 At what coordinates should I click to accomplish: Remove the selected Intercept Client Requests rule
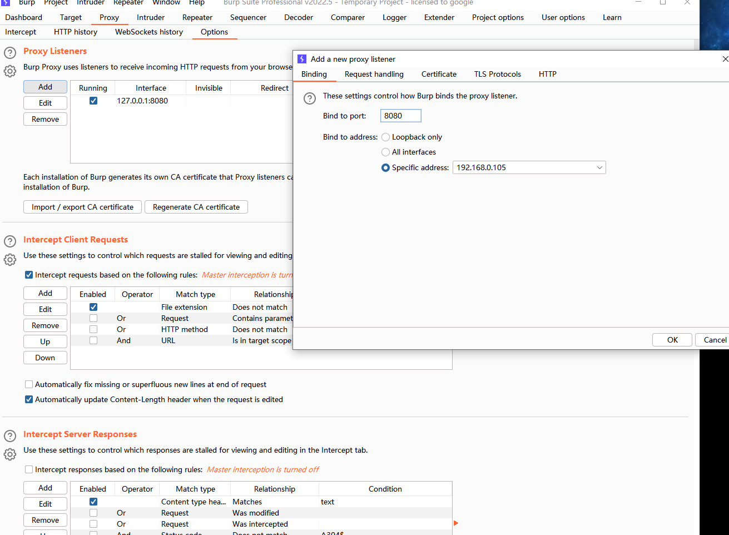click(x=46, y=325)
